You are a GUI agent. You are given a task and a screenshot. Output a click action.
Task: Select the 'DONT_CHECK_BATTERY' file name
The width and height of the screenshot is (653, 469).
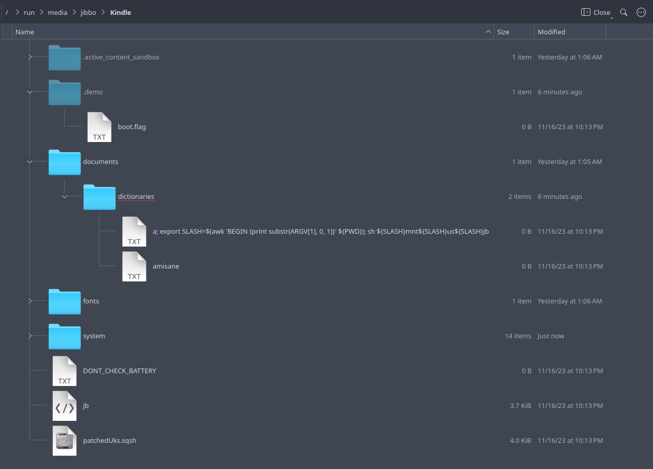pyautogui.click(x=119, y=371)
